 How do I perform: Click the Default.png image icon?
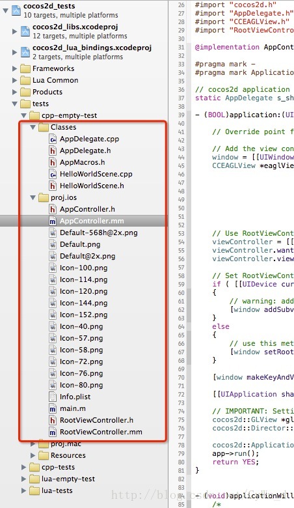[x=53, y=244]
